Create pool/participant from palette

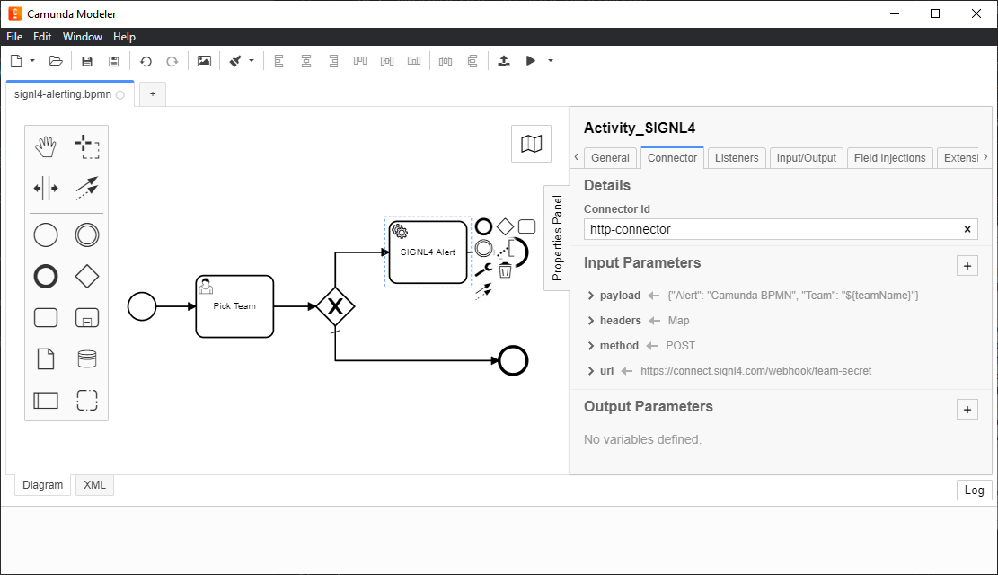coord(46,401)
